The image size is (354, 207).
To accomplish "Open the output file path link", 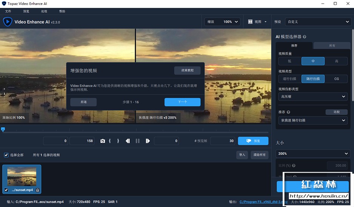I will tap(263, 202).
